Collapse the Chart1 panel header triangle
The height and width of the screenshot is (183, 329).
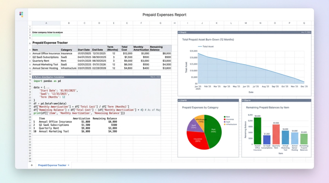179,32
